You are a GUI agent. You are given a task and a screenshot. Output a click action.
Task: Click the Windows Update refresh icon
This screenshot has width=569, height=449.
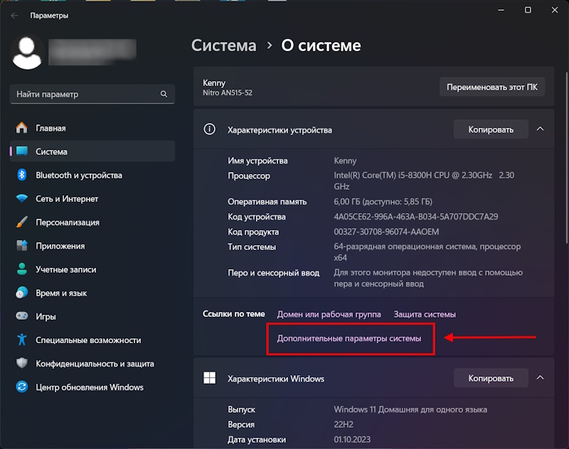coord(22,387)
